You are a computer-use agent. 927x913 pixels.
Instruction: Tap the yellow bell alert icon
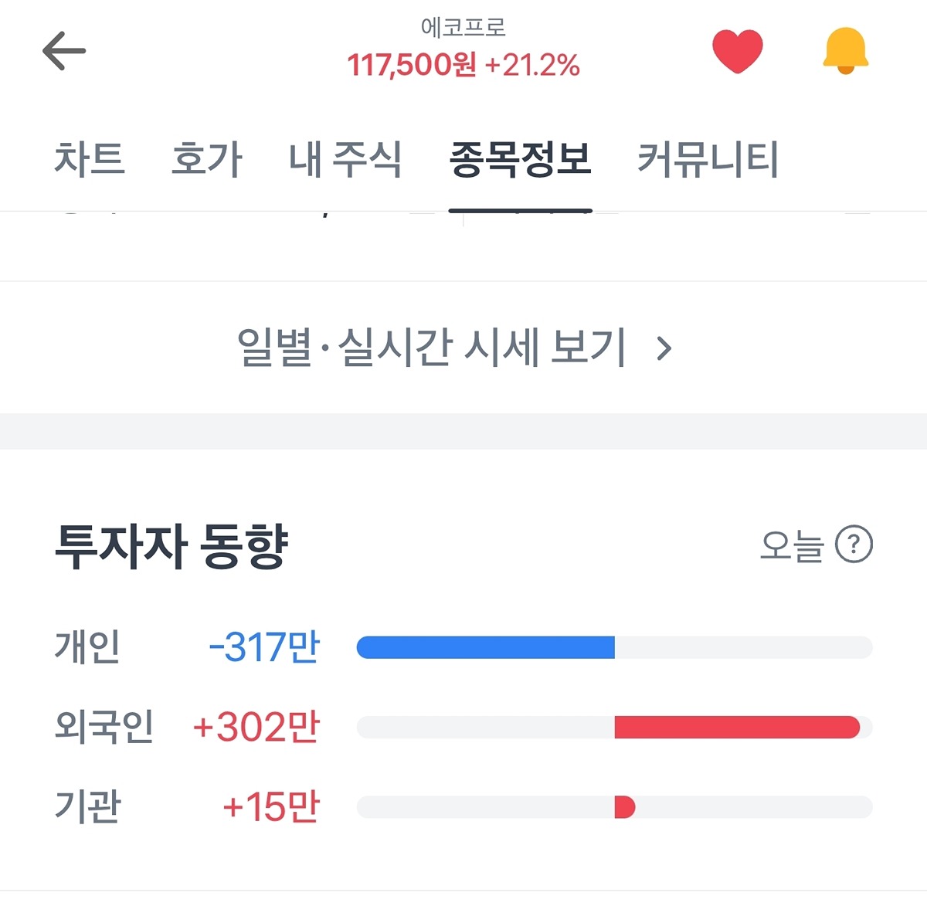coord(845,51)
